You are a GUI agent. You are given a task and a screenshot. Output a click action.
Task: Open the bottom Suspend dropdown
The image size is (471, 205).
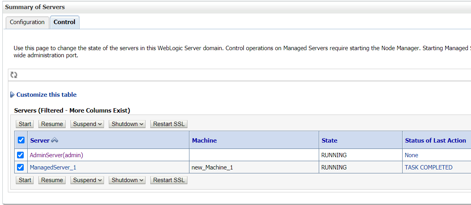tap(88, 180)
